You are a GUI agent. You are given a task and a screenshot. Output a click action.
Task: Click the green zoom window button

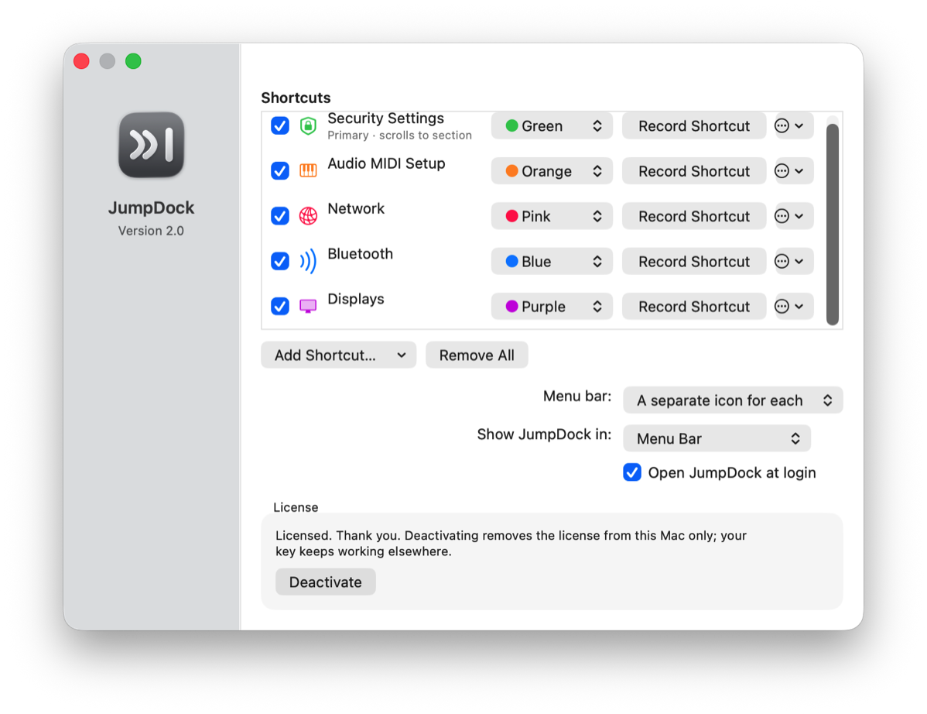pos(133,61)
